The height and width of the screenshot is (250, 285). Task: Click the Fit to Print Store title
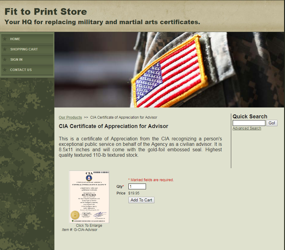point(46,11)
